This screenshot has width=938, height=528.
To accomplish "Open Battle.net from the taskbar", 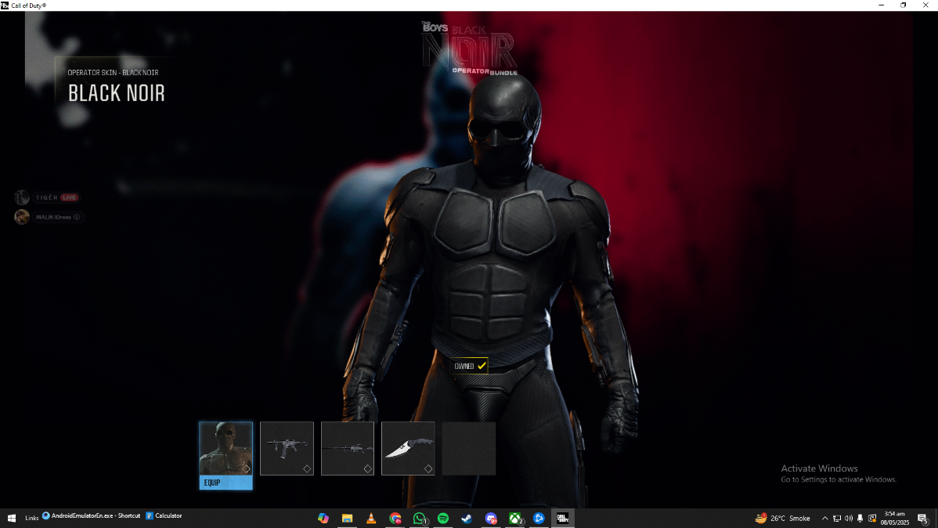I will coord(539,519).
